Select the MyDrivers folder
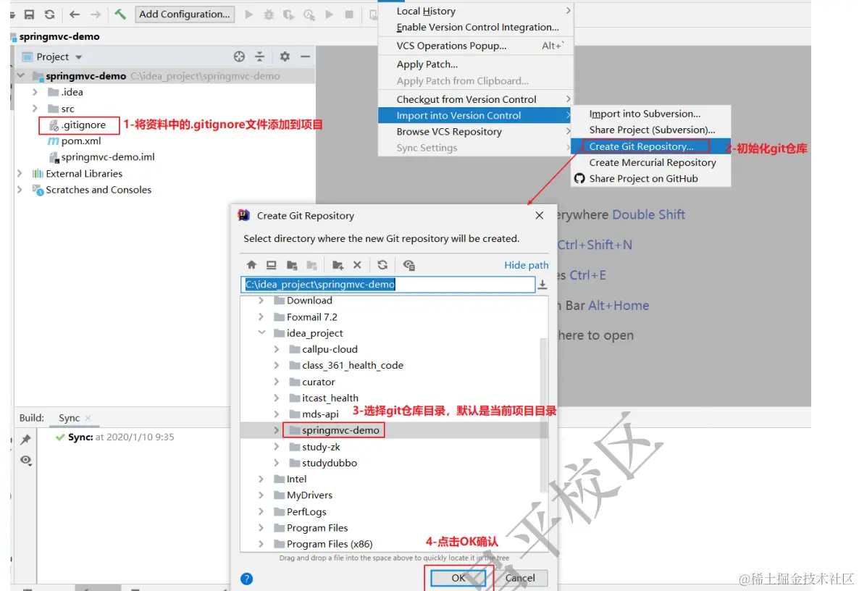 point(309,495)
